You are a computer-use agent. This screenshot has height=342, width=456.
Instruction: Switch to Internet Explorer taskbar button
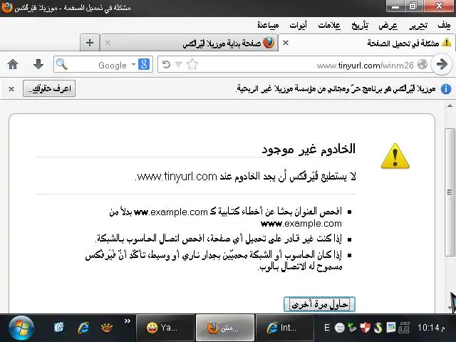point(285,328)
